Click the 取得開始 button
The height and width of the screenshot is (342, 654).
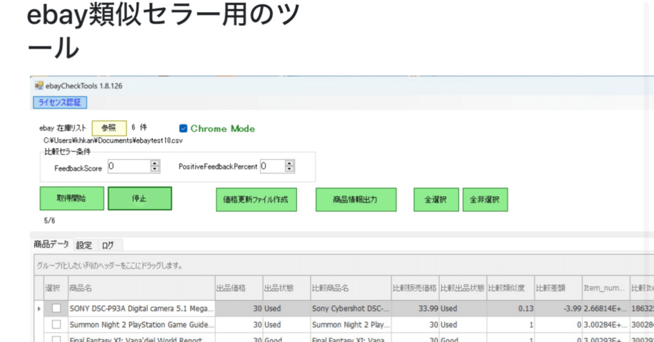click(x=72, y=199)
